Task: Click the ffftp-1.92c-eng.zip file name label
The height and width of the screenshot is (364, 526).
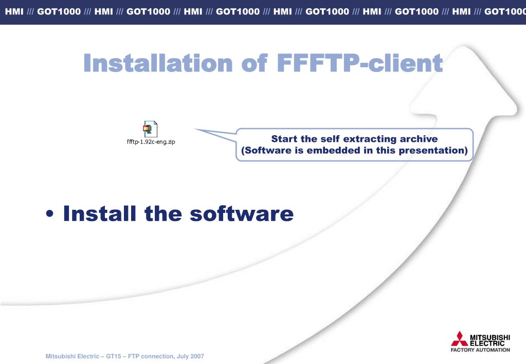Action: click(x=151, y=141)
